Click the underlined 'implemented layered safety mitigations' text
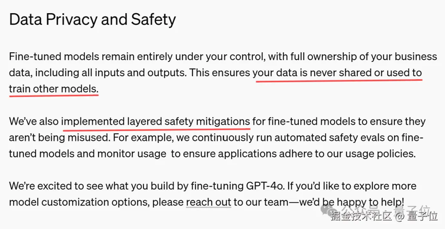 pos(156,122)
